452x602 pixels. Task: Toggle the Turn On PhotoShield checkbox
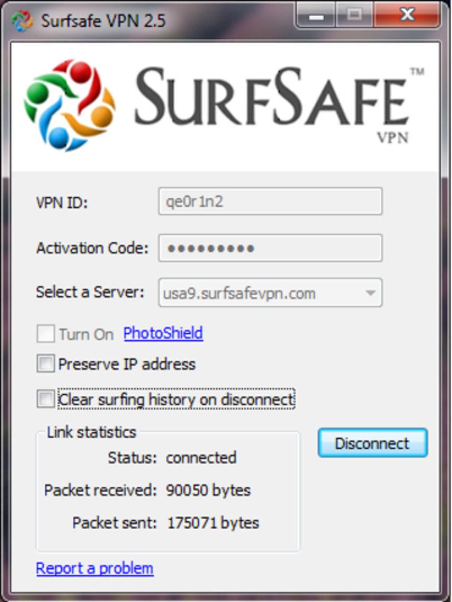tap(46, 334)
